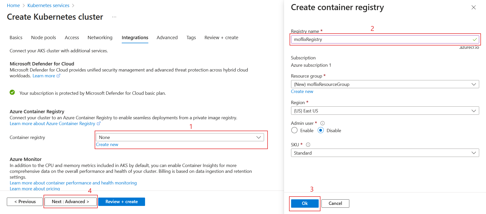This screenshot has height=214, width=486.
Task: Click Create new under Container registry
Action: pos(107,145)
